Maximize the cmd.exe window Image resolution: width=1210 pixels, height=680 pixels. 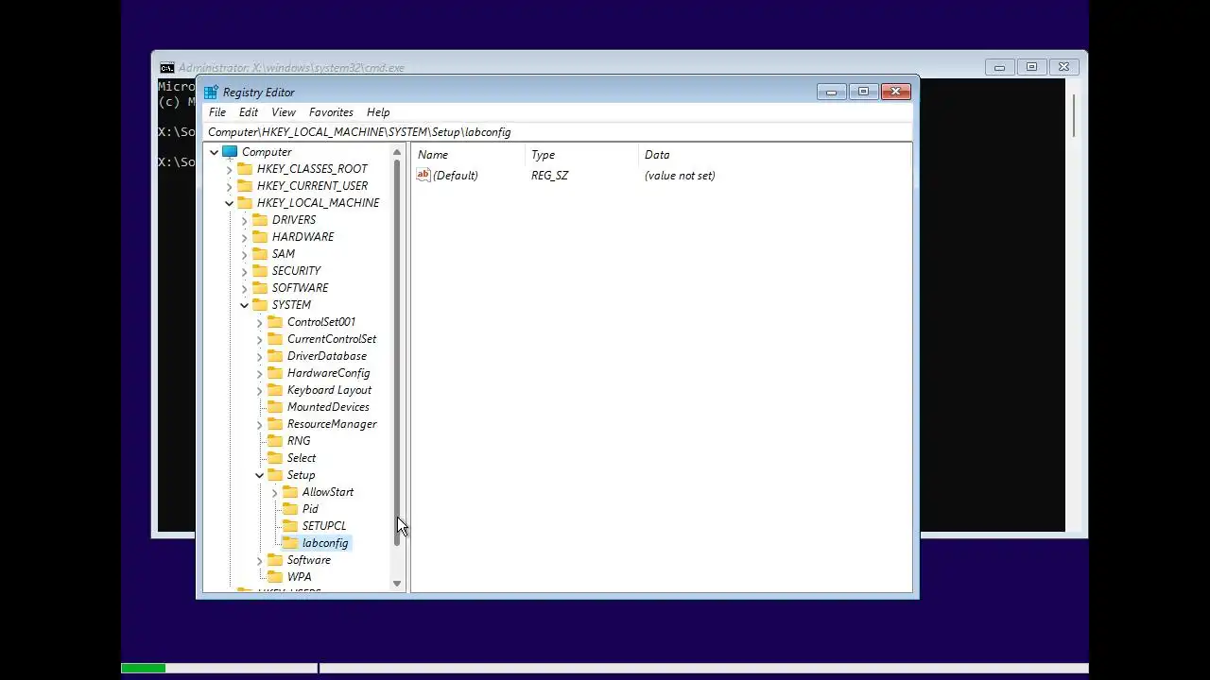point(1031,67)
